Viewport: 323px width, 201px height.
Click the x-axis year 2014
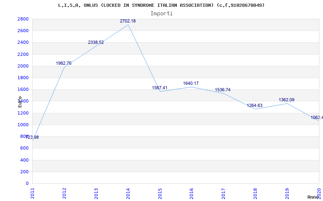point(128,193)
